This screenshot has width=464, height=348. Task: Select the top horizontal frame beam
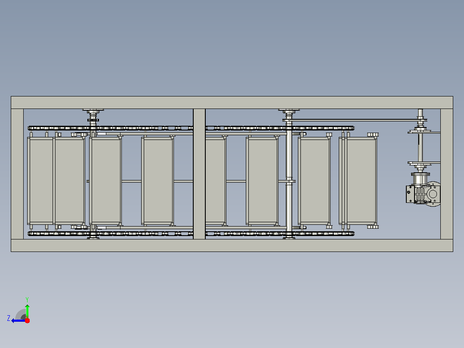(x=232, y=103)
